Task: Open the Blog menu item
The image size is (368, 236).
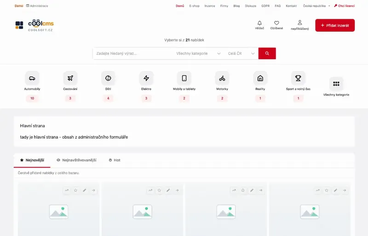Action: pyautogui.click(x=236, y=6)
